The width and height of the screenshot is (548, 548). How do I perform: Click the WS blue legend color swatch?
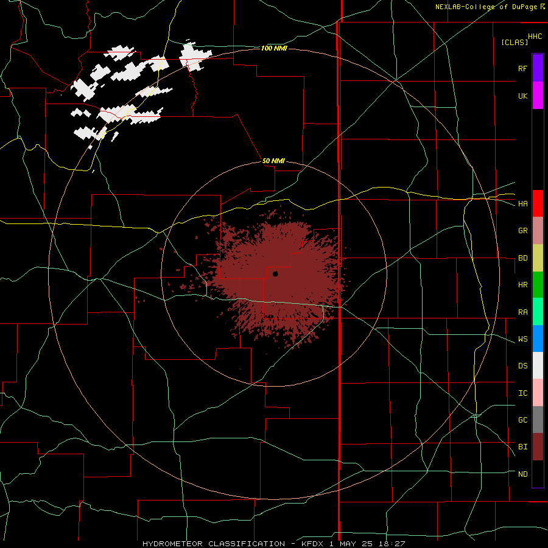pos(538,339)
